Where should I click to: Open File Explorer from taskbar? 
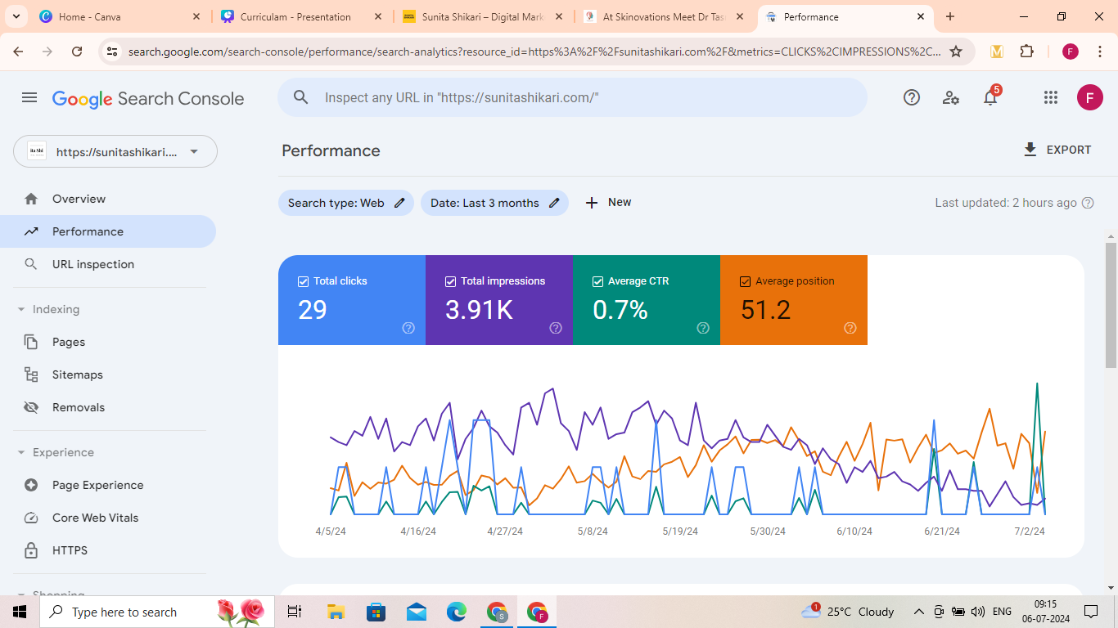[x=336, y=612]
